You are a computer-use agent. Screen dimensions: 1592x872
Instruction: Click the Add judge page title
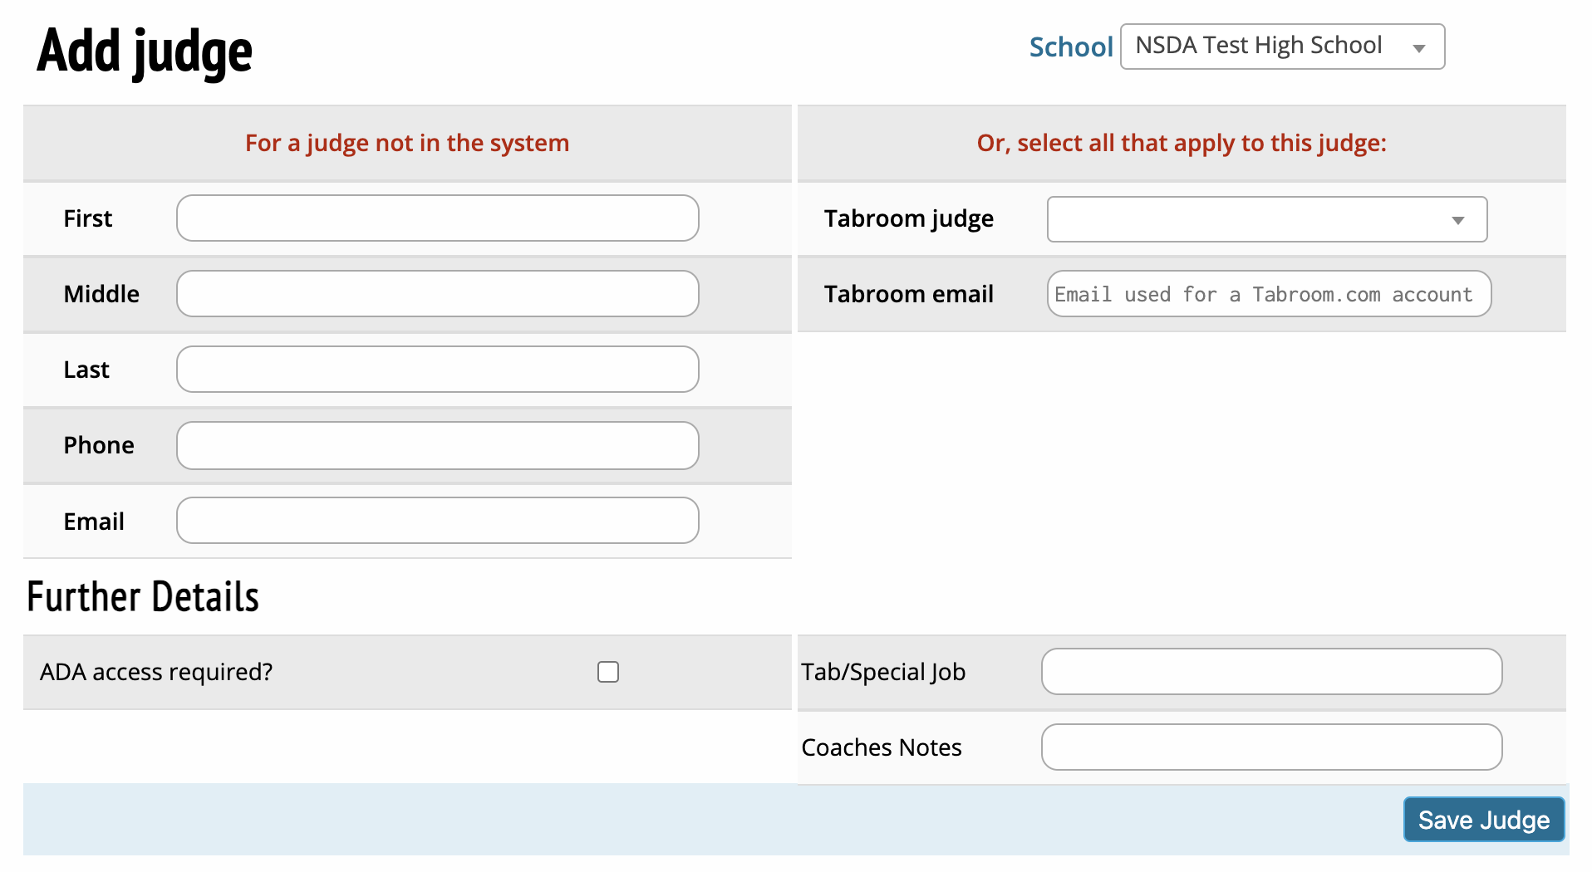(145, 51)
